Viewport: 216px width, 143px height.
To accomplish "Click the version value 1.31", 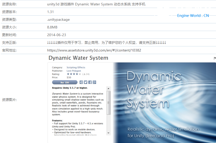I will [50, 12].
